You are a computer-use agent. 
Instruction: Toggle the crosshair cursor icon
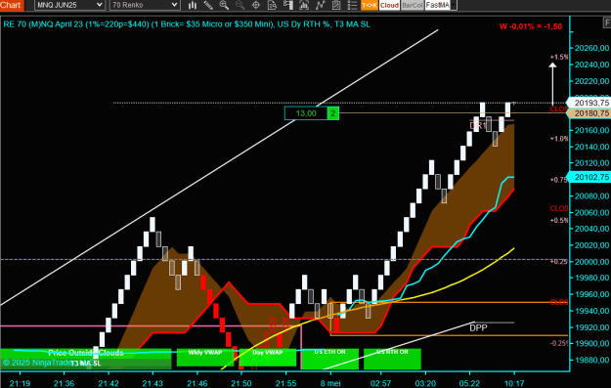(x=256, y=5)
